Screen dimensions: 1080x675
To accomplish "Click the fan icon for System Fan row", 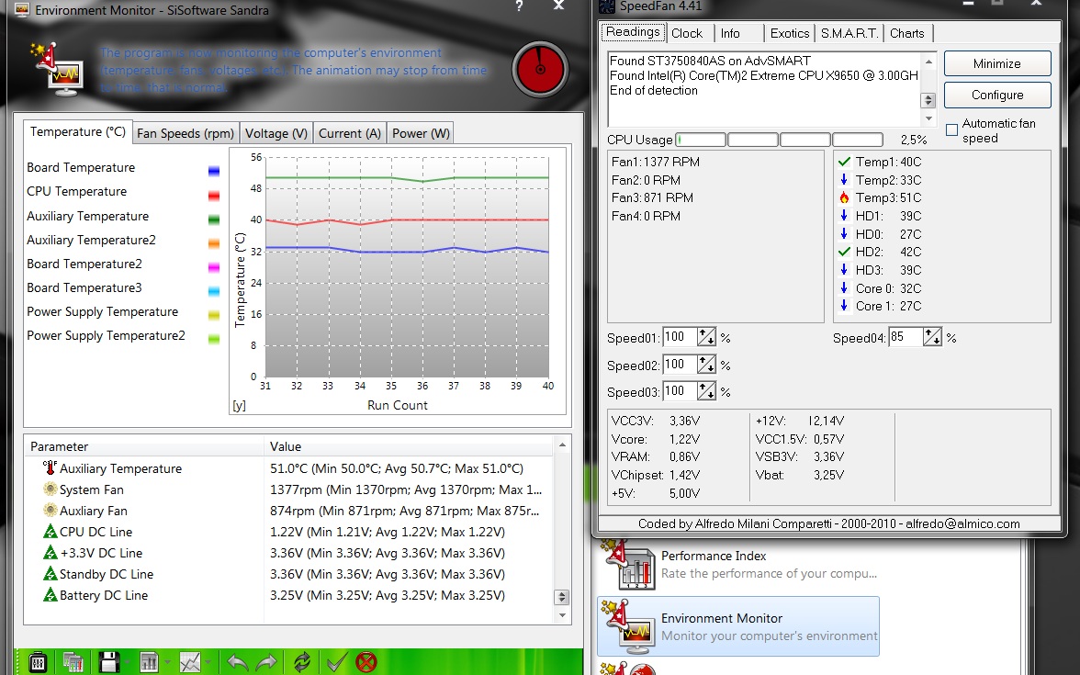I will click(x=50, y=489).
